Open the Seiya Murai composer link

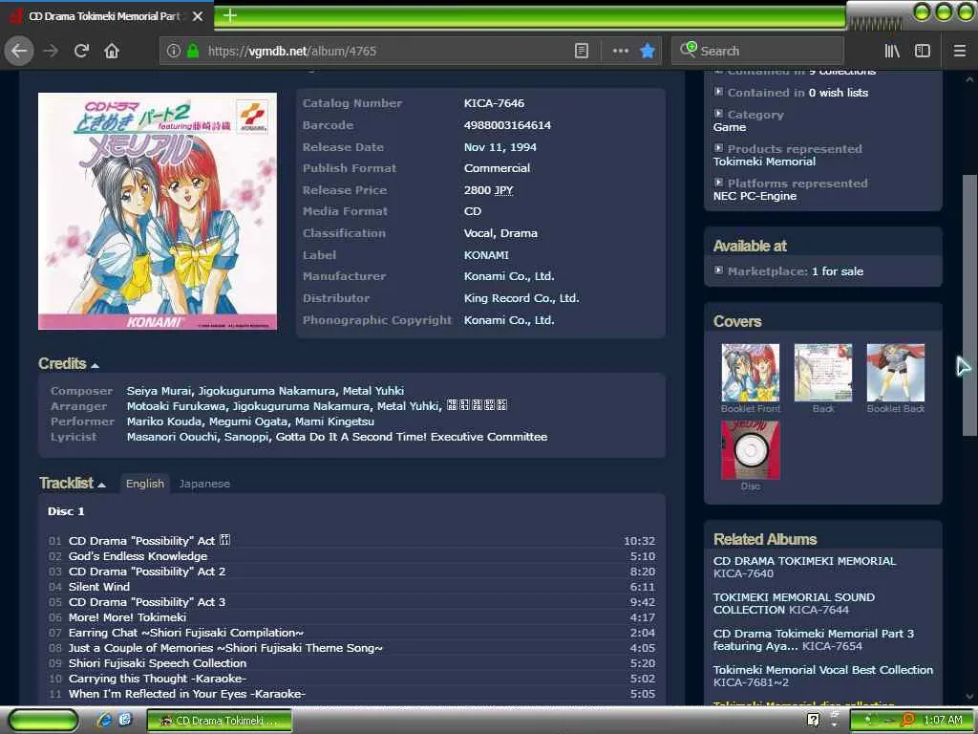coord(159,391)
